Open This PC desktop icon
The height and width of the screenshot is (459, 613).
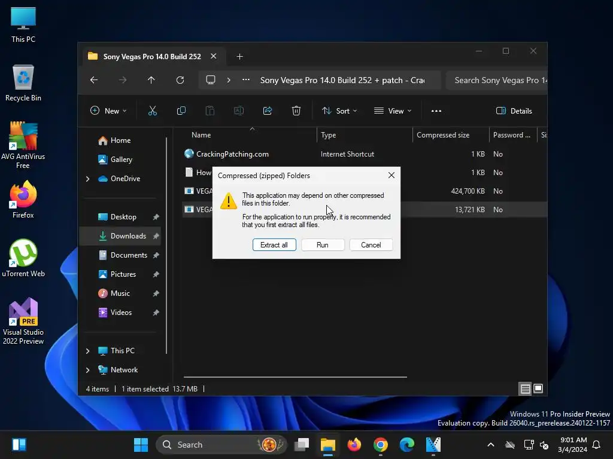pyautogui.click(x=23, y=25)
